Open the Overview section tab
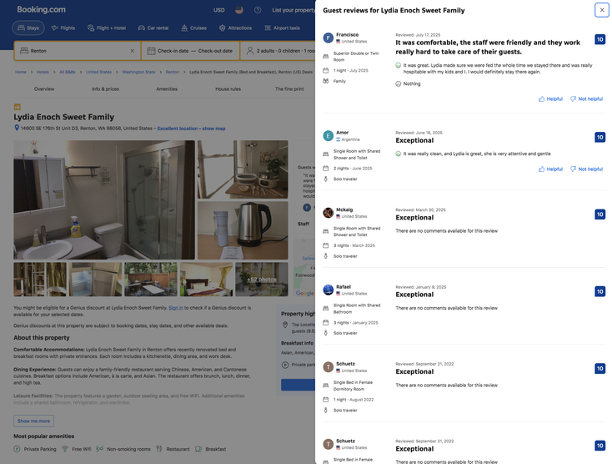 (44, 89)
